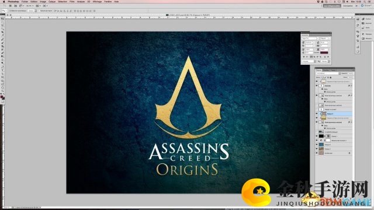Open the layer blend mode dropdown

(328, 73)
